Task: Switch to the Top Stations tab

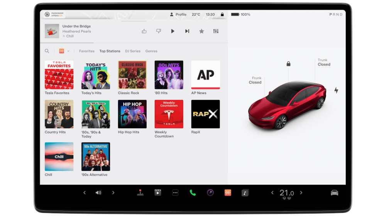Action: point(110,51)
